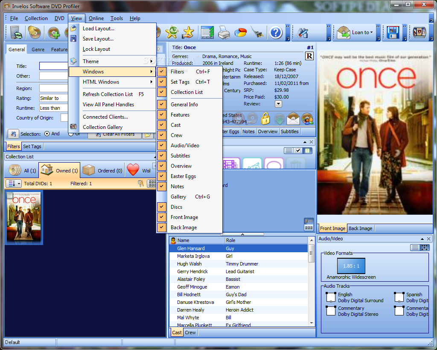
Task: Toggle Audio/Video window checkmark
Action: click(x=162, y=145)
